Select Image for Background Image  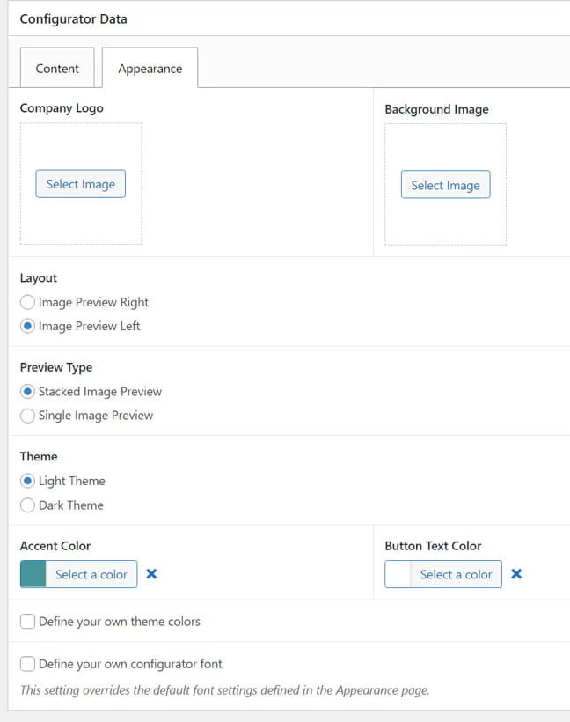445,185
